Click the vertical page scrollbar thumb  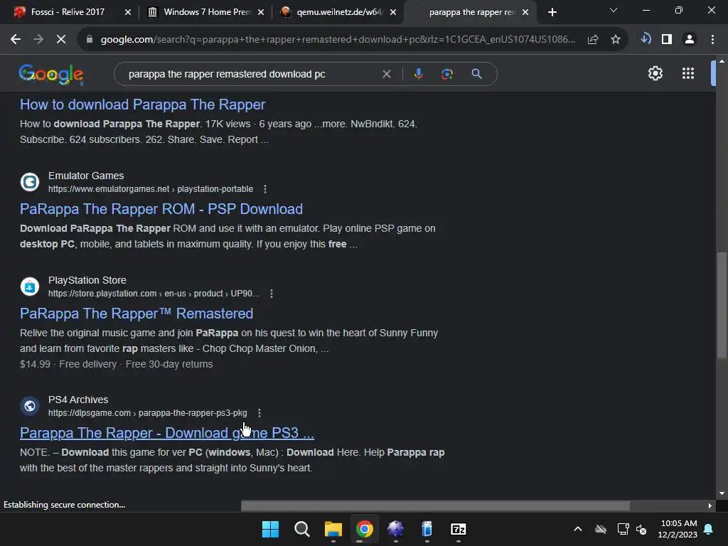[722, 305]
